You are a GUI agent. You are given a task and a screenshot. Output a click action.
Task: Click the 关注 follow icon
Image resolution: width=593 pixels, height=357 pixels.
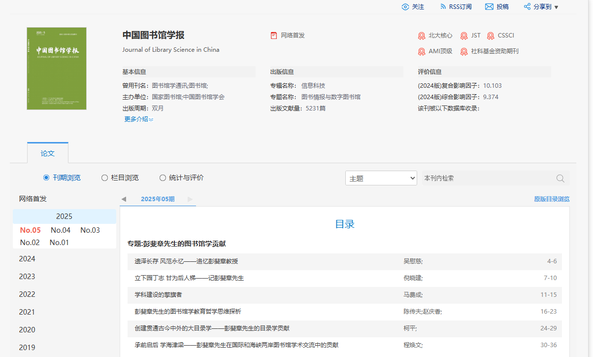click(405, 6)
